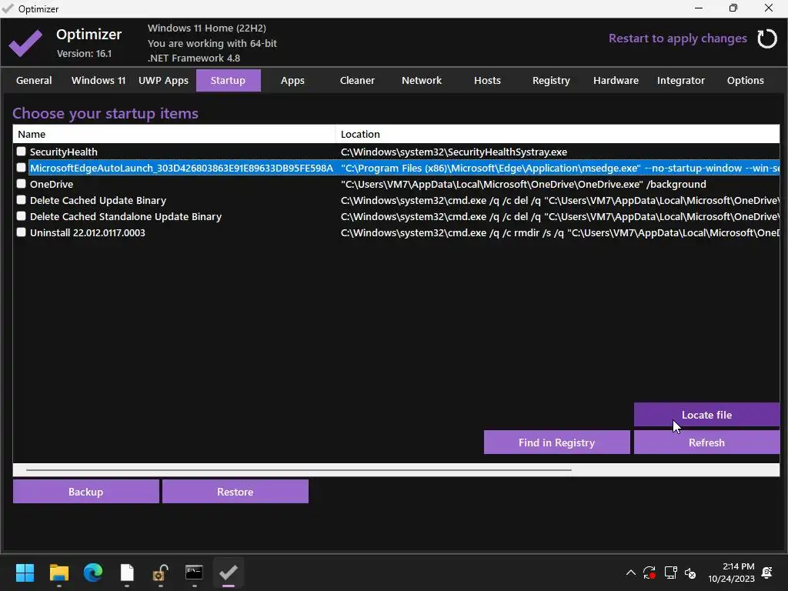Tick the Uninstall 22.012.0117.0003 checkbox
This screenshot has height=591, width=788.
tap(21, 232)
